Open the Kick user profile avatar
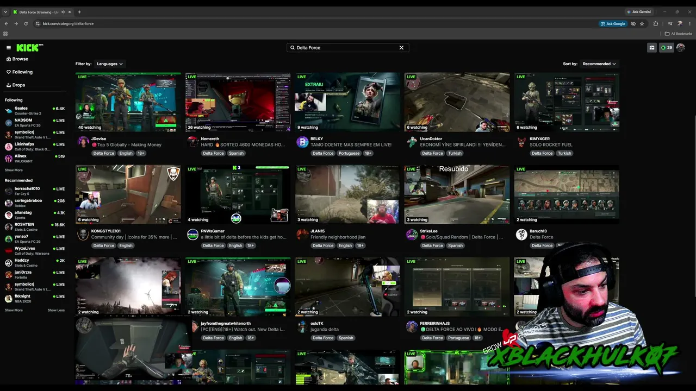This screenshot has height=391, width=696. pyautogui.click(x=681, y=48)
